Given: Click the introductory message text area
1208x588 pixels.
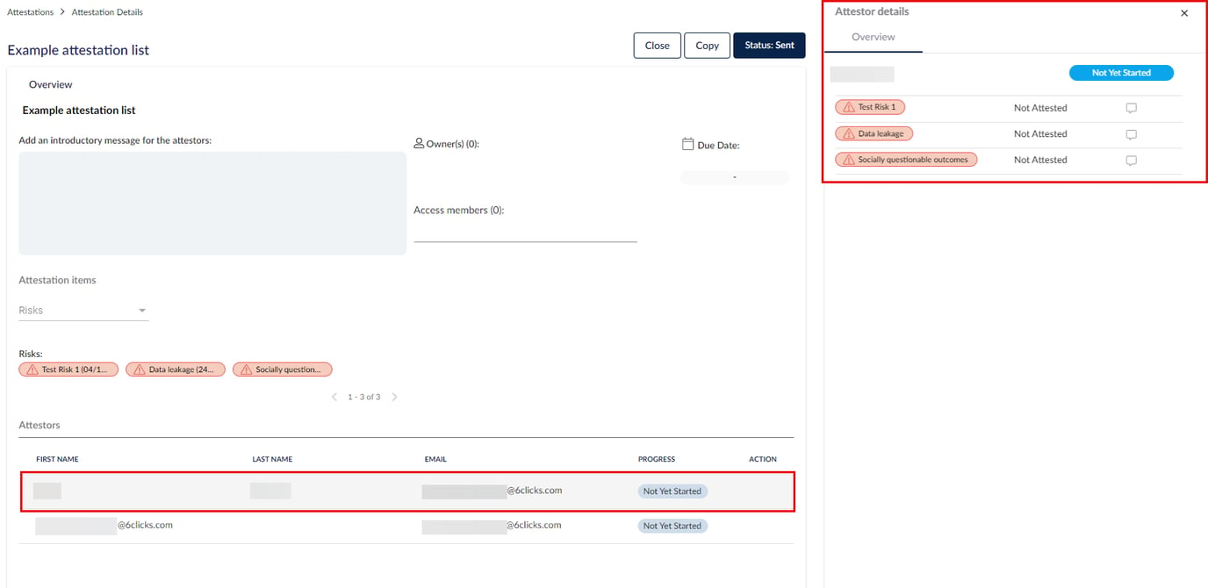Looking at the screenshot, I should [212, 203].
